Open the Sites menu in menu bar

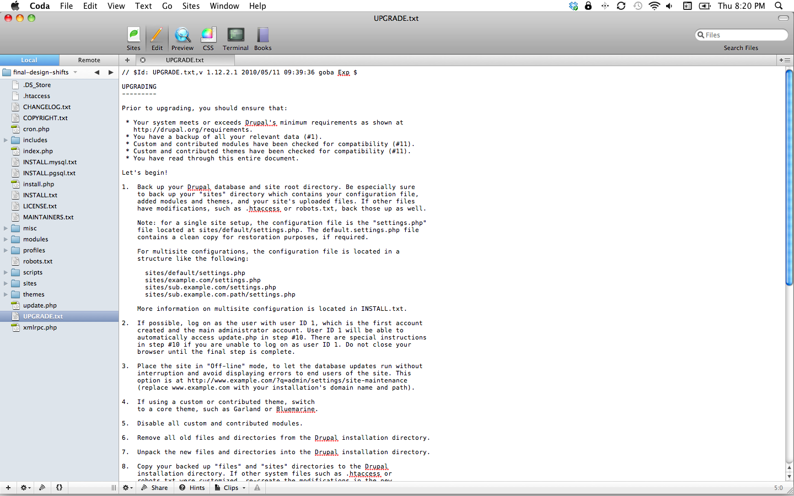[x=191, y=6]
